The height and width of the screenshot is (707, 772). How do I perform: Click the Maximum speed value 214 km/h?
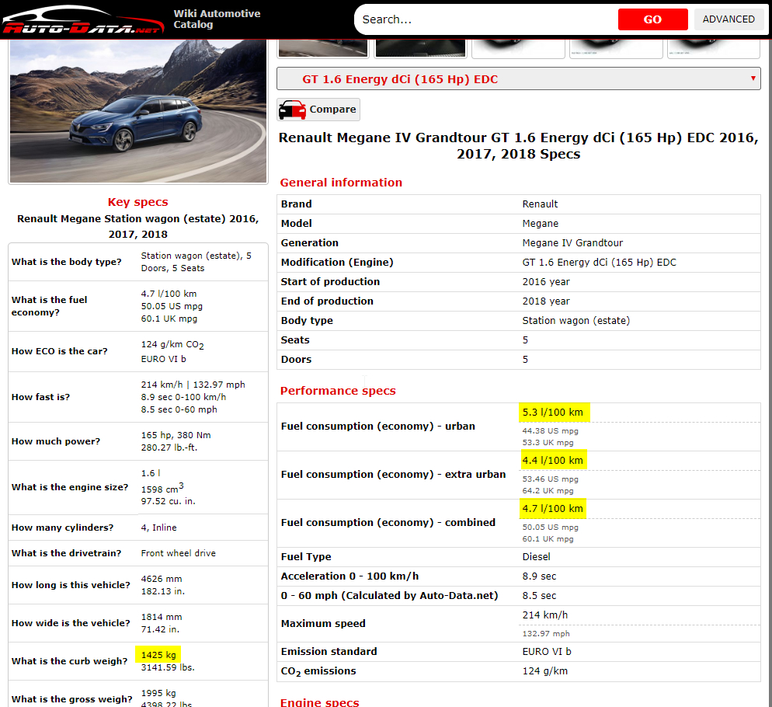(x=545, y=615)
